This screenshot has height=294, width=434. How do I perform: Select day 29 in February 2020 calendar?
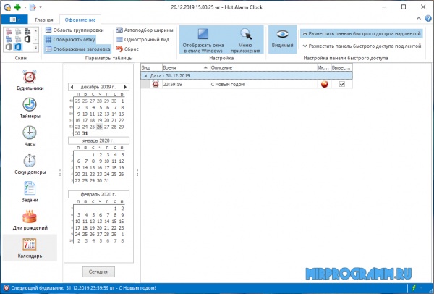coord(114,235)
